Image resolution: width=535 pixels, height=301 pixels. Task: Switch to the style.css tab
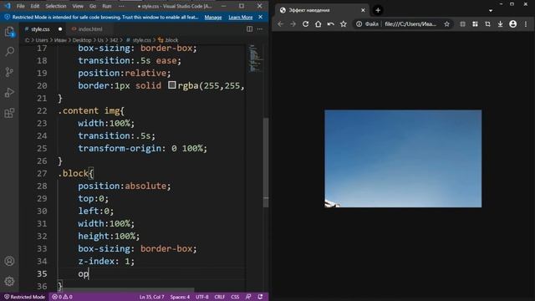pos(40,29)
